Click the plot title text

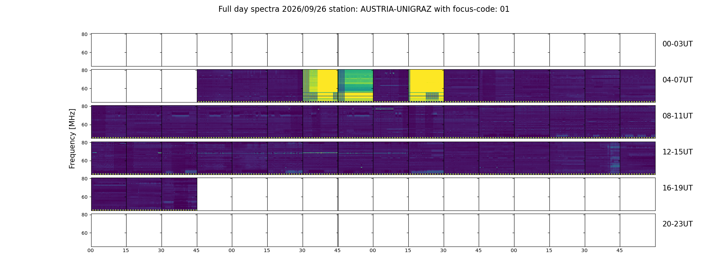(364, 9)
